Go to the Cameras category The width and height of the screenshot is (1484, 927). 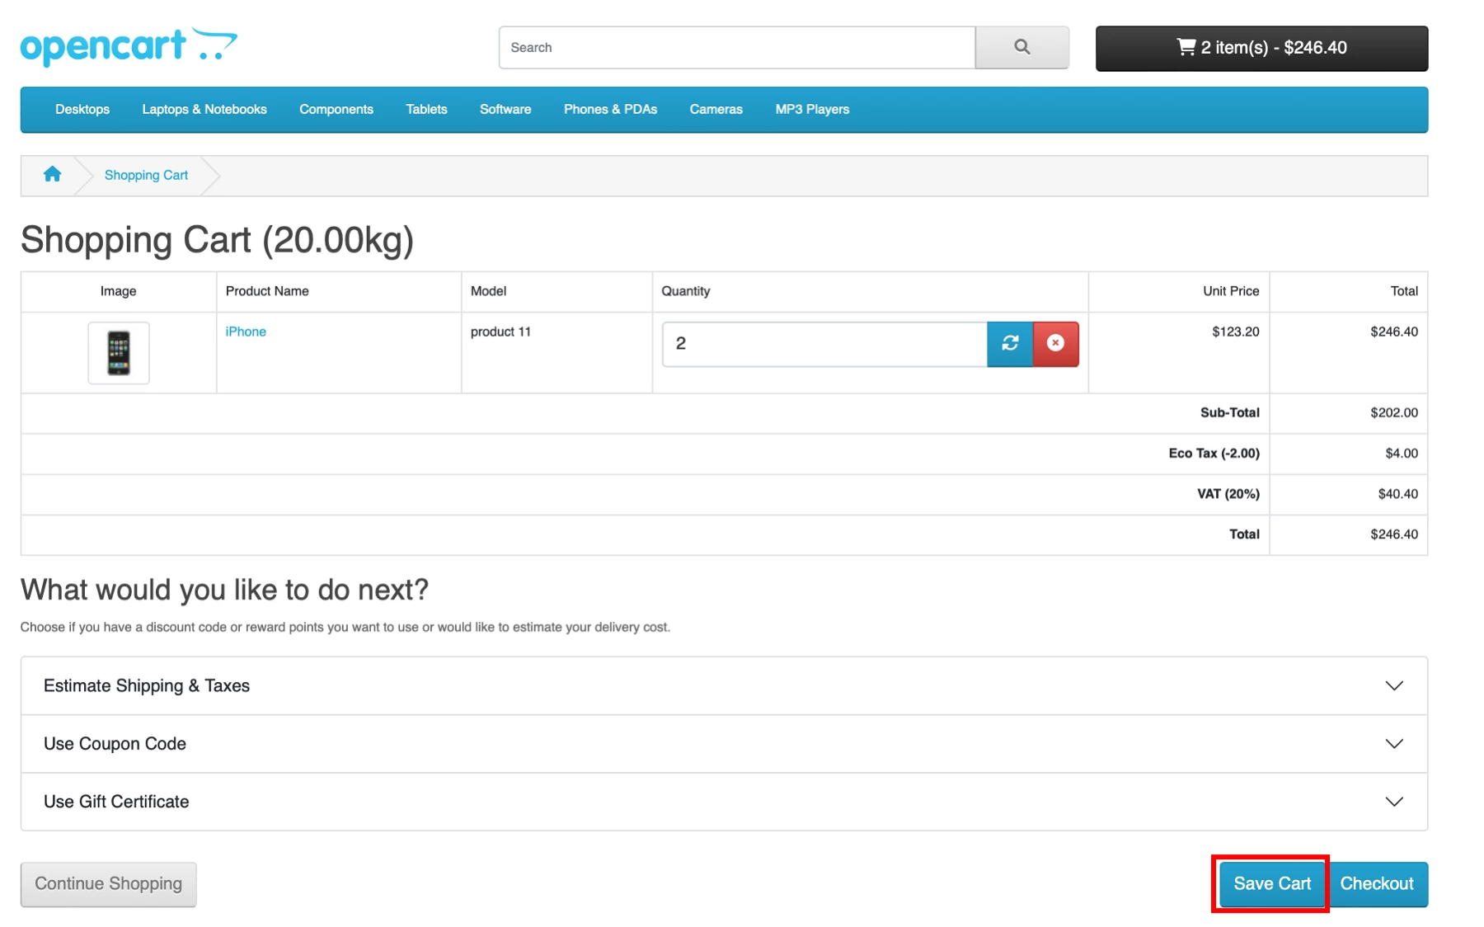pyautogui.click(x=716, y=109)
